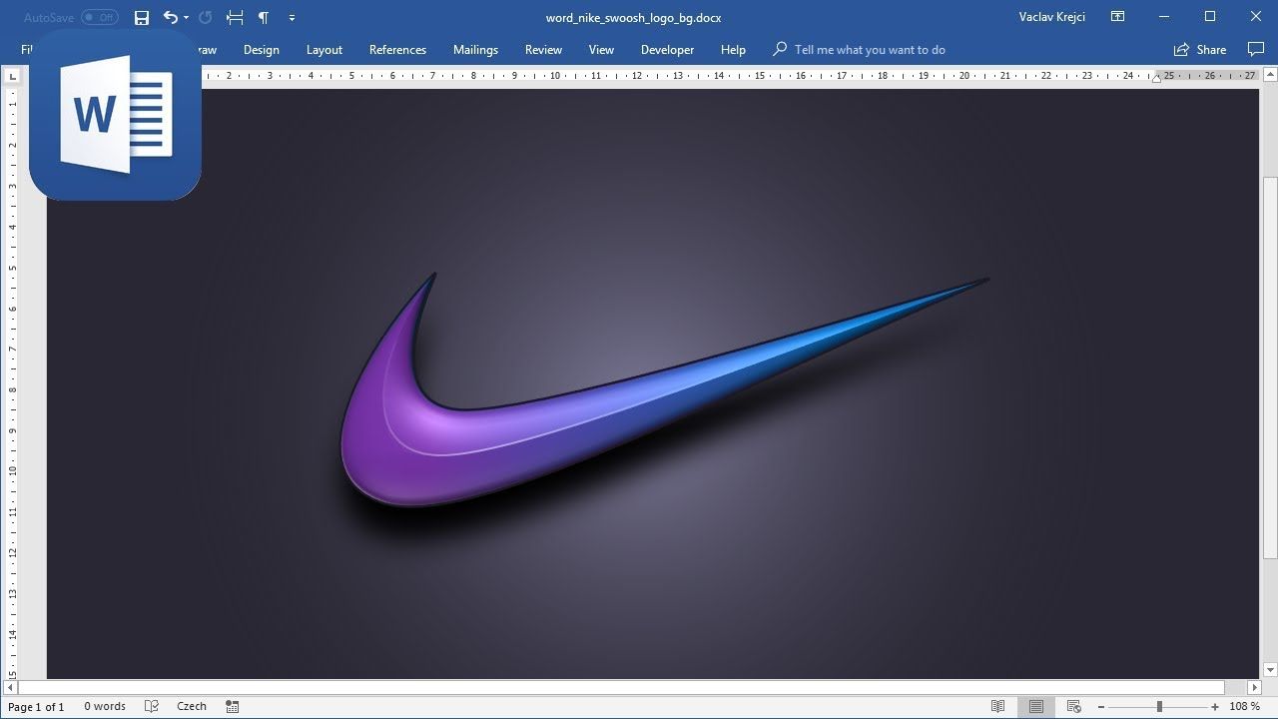Open the Review tab
The height and width of the screenshot is (719, 1278).
[x=543, y=49]
